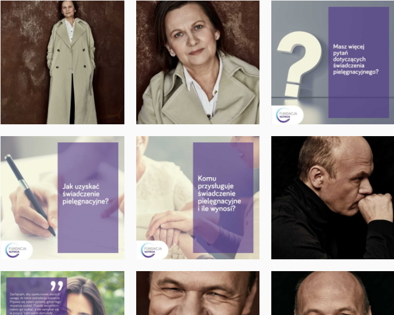Screen dimensions: 394x315
Task: Click the text 'i ile wynosi?' on purple panel
Action: [216, 209]
